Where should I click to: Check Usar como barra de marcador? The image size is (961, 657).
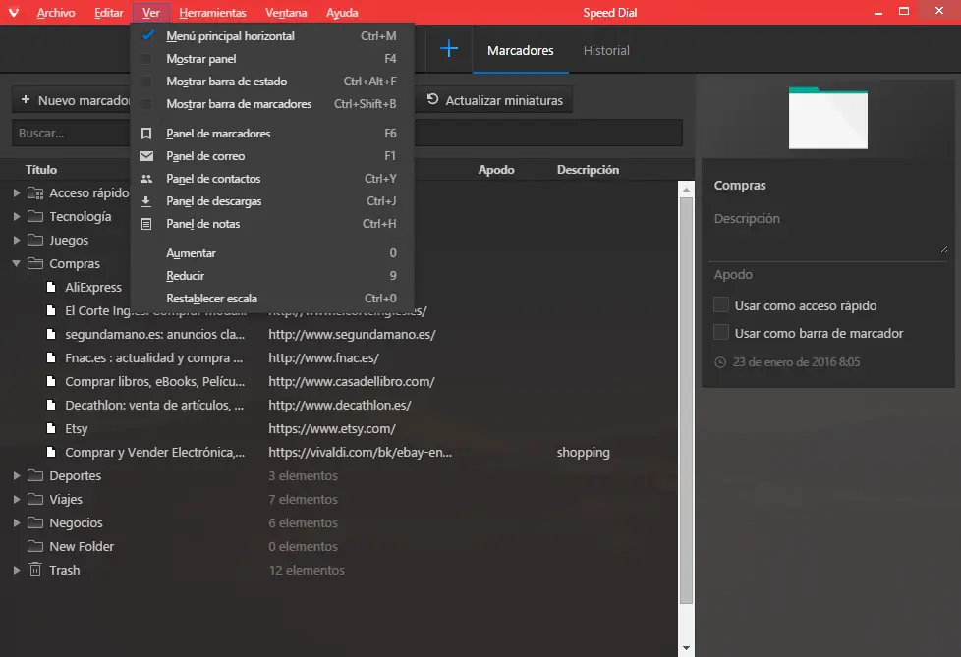coord(721,333)
